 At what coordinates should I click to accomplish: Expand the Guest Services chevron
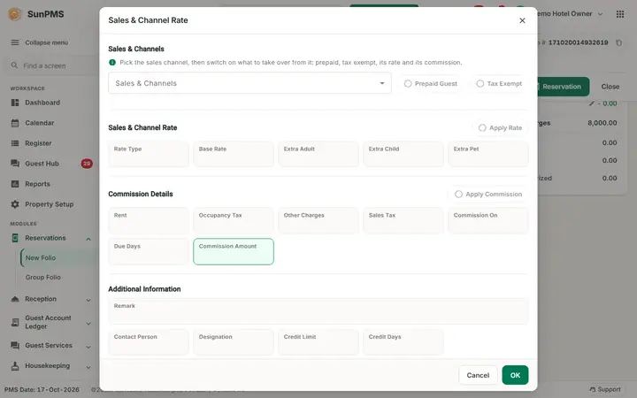tap(88, 347)
